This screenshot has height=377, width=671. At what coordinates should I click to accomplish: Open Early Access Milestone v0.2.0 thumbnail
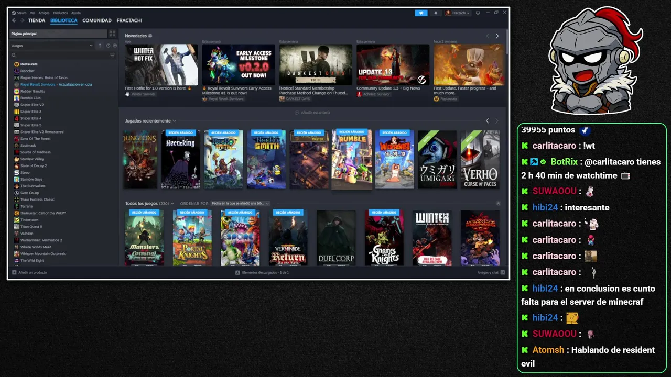click(x=239, y=64)
